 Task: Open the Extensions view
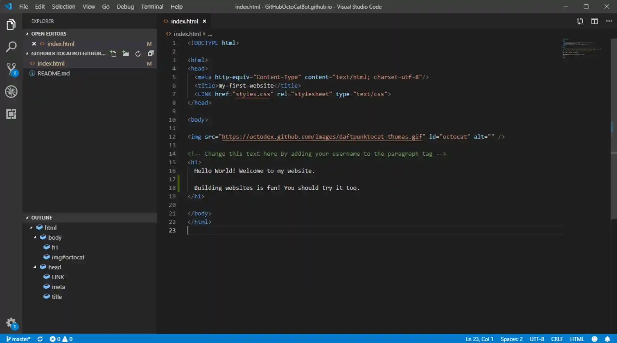click(x=11, y=114)
